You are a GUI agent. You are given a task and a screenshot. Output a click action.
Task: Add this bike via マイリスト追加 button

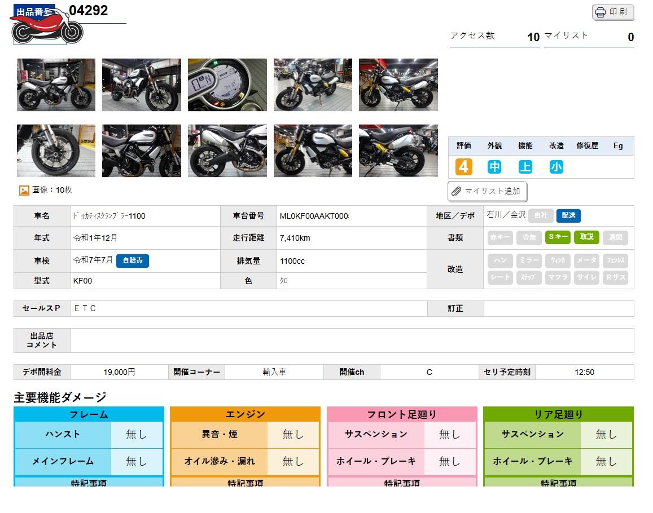point(487,191)
